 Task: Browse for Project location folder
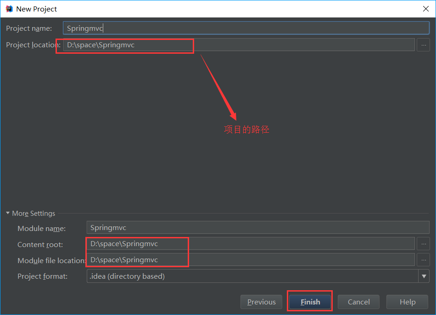click(x=423, y=45)
